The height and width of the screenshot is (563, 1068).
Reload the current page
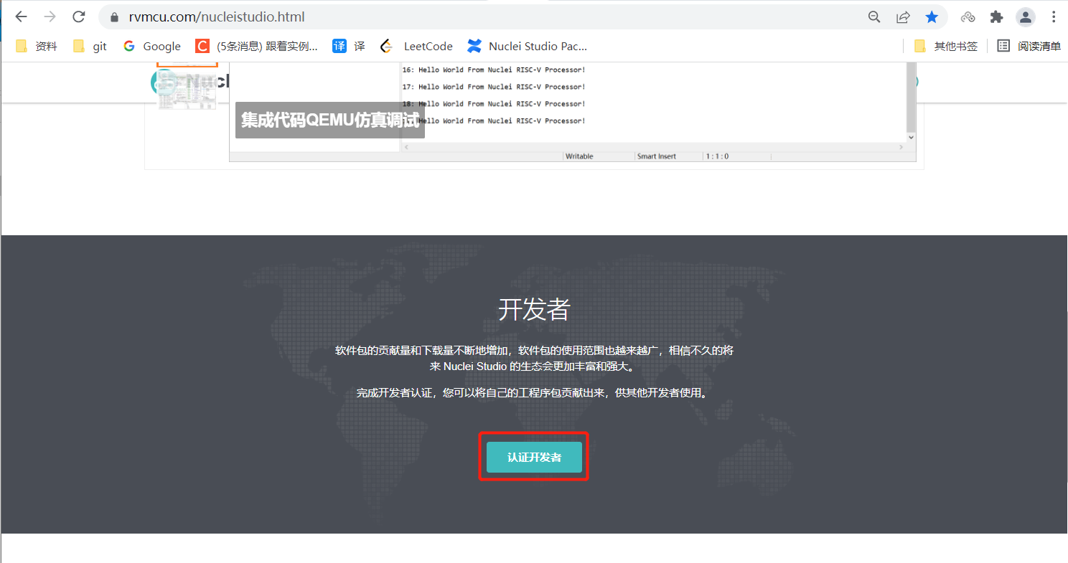(x=79, y=16)
